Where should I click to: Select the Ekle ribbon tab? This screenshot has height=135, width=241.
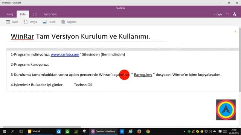[23, 14]
